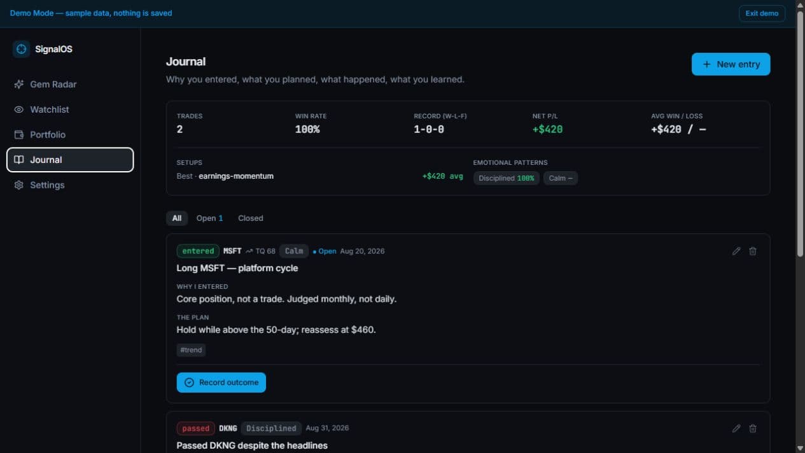Click the passed status badge on DKNG
The image size is (805, 453).
pyautogui.click(x=195, y=428)
